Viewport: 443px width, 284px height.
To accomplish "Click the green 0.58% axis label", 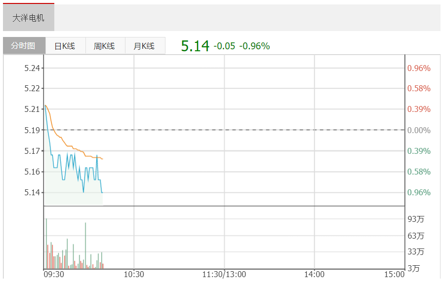I will coord(419,172).
